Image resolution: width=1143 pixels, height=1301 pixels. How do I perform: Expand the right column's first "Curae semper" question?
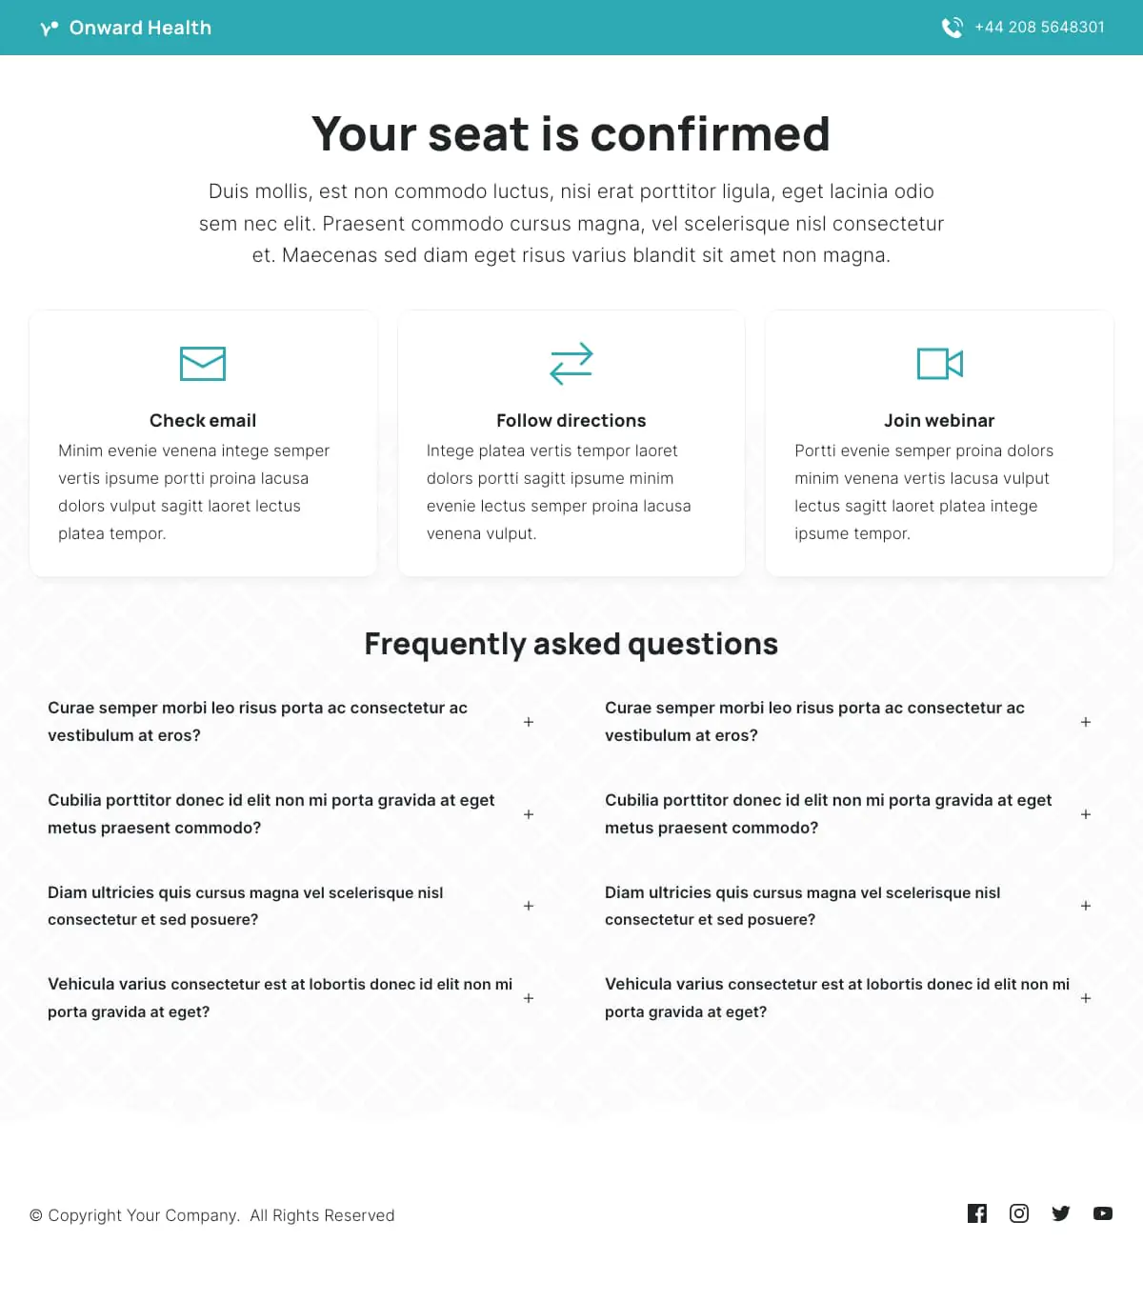click(x=1086, y=722)
